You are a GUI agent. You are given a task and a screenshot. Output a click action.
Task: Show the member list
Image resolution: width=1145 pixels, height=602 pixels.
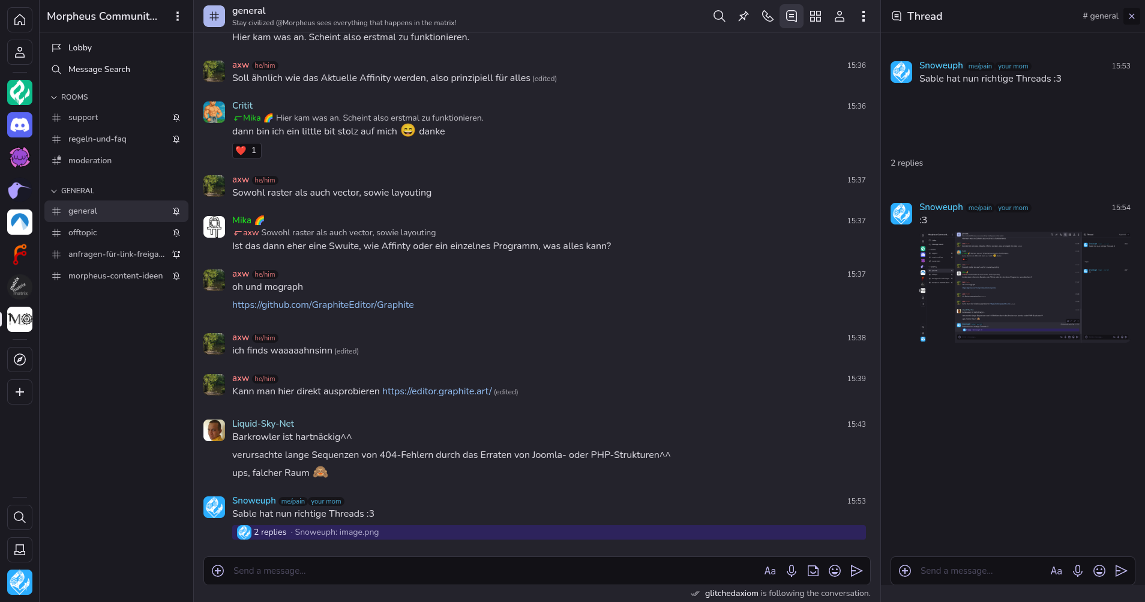click(x=839, y=16)
